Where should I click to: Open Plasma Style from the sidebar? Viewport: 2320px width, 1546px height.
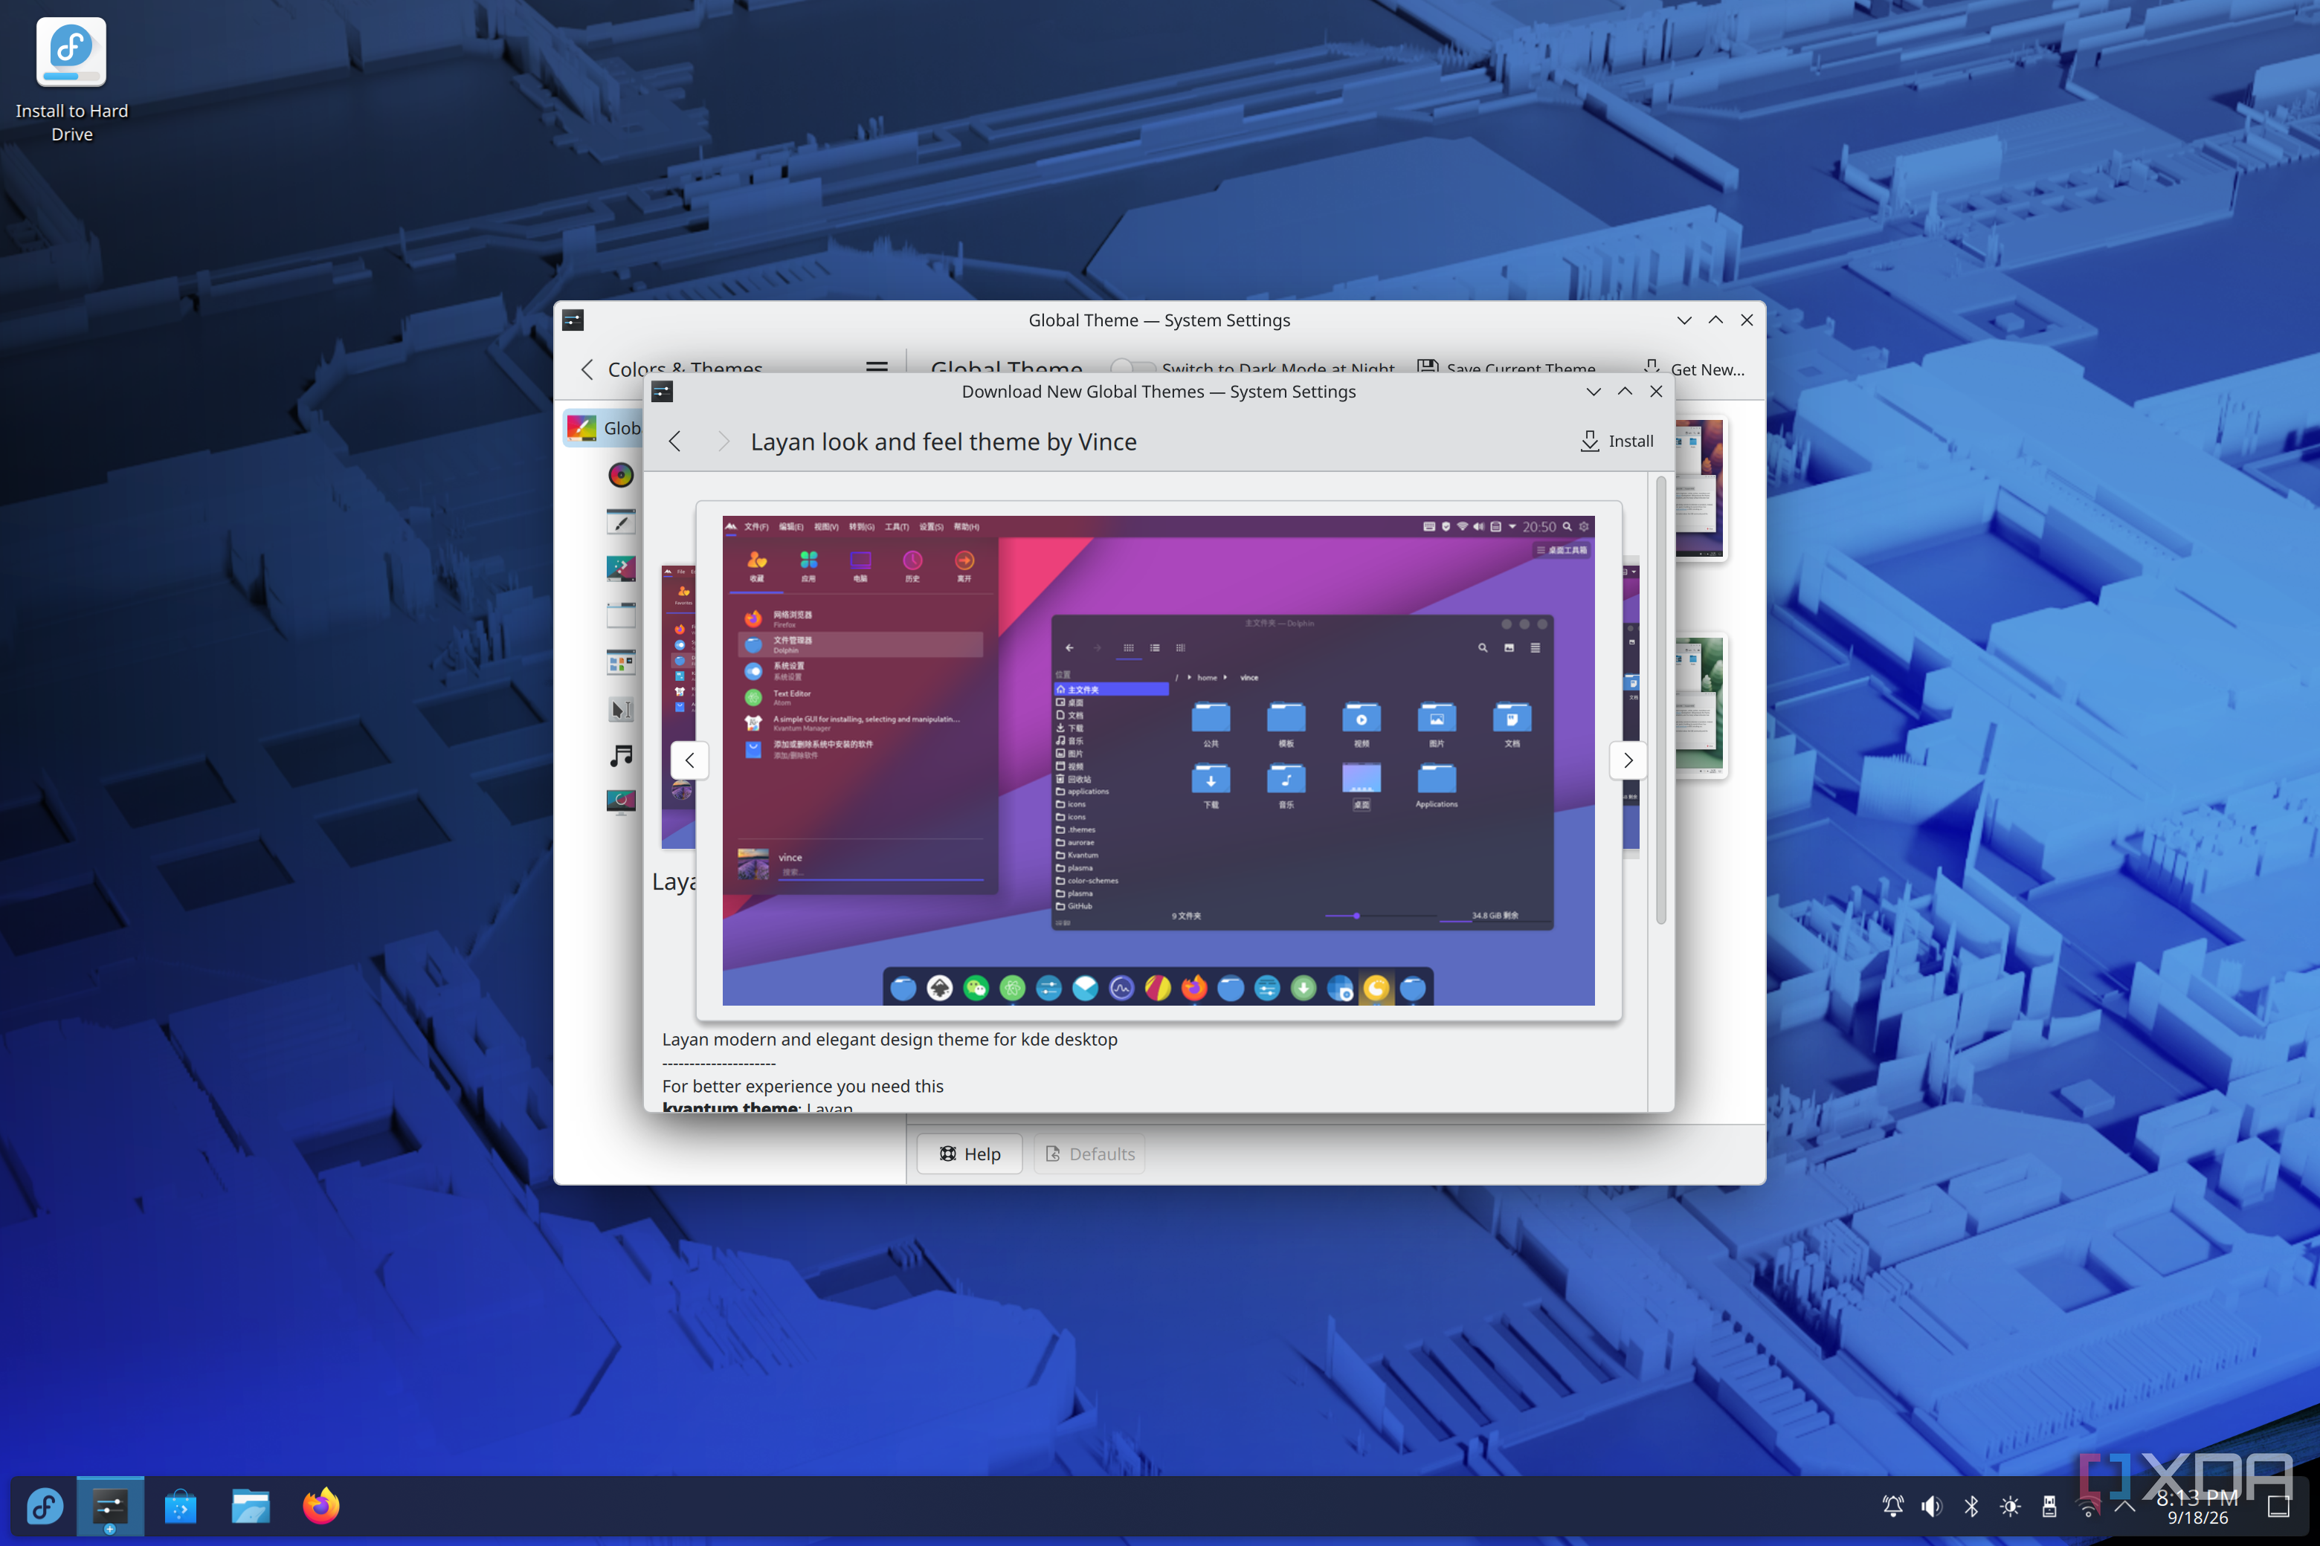620,569
